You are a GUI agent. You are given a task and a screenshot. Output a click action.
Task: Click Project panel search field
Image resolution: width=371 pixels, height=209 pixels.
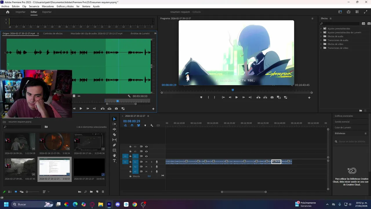22,127
